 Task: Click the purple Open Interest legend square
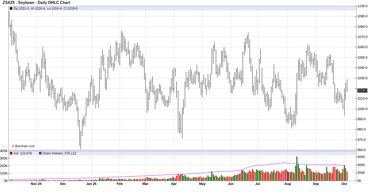point(40,153)
